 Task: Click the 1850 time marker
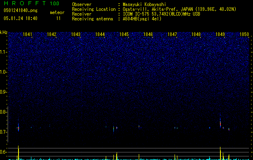click(244, 34)
